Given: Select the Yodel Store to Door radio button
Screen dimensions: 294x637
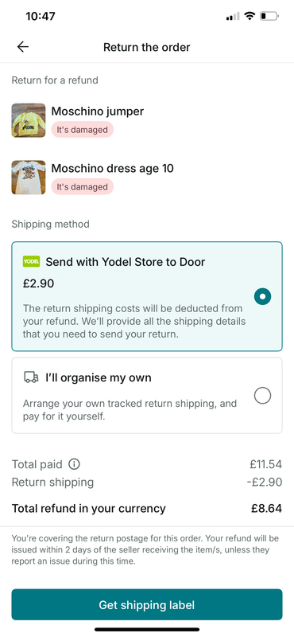Looking at the screenshot, I should coord(262,296).
